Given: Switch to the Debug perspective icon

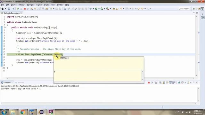Looking at the screenshot, I should 202,9.
